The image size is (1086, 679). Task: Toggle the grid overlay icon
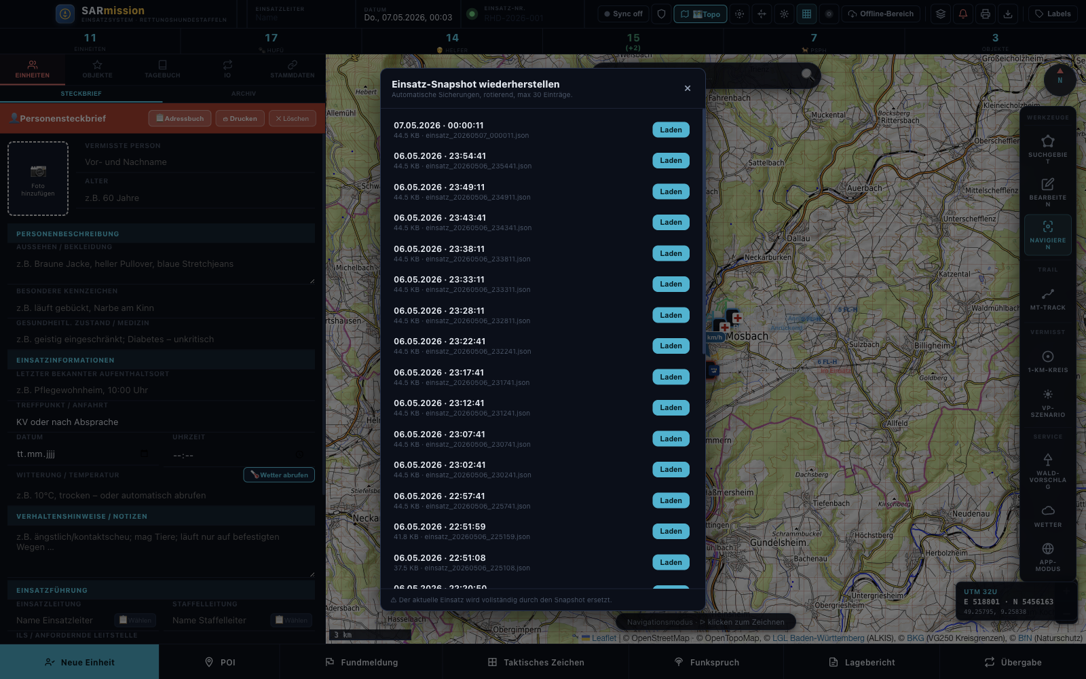(x=806, y=14)
